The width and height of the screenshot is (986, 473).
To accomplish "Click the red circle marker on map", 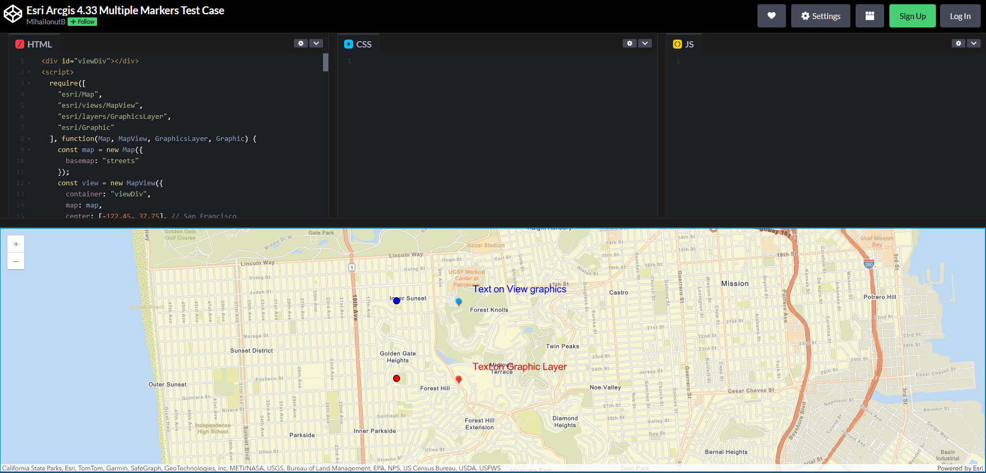I will click(396, 378).
